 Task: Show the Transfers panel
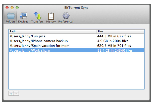click(x=37, y=17)
